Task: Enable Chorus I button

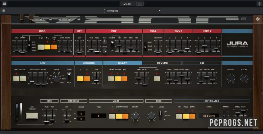Action: point(80,79)
